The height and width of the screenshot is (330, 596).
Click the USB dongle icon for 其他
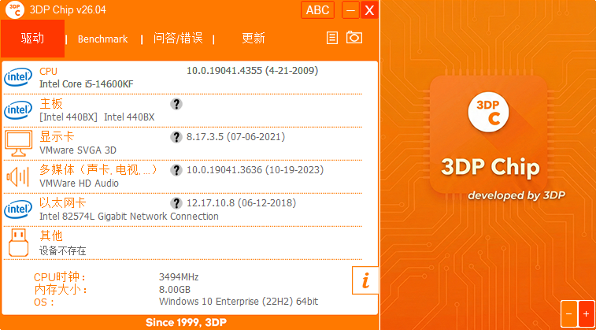pyautogui.click(x=18, y=242)
